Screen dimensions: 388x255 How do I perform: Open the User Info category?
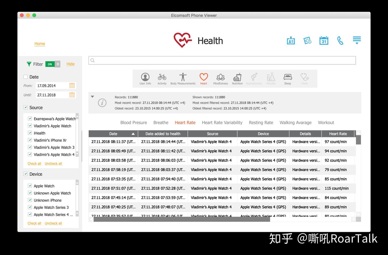(145, 78)
